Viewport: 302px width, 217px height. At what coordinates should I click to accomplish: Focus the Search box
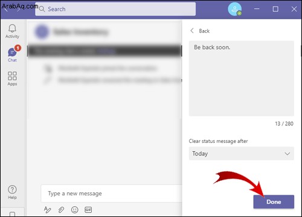(115, 9)
